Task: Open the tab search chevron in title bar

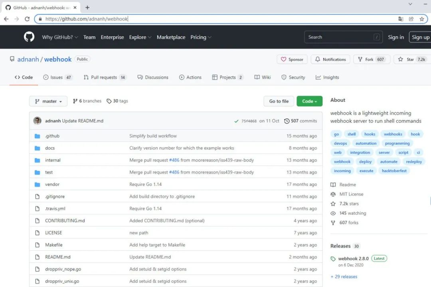Action: click(410, 4)
